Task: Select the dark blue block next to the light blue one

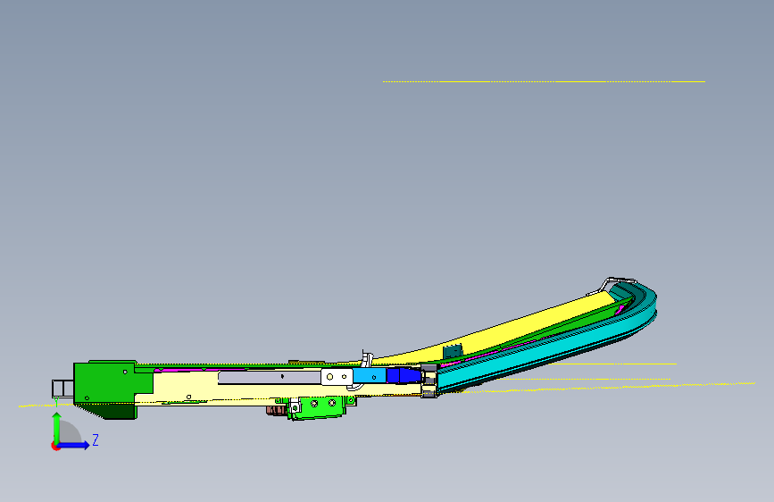Action: tap(404, 375)
